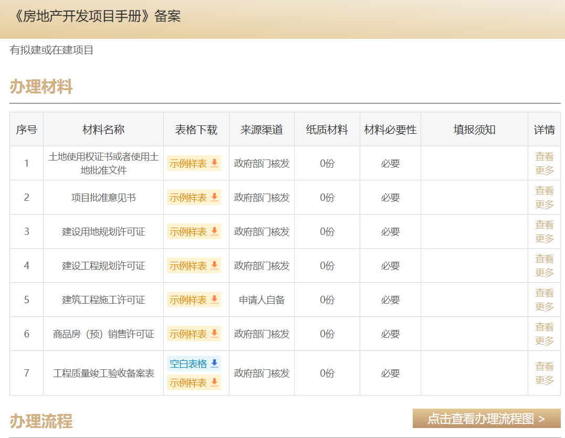Select the 建设工程规划许可证 material name

pyautogui.click(x=103, y=265)
